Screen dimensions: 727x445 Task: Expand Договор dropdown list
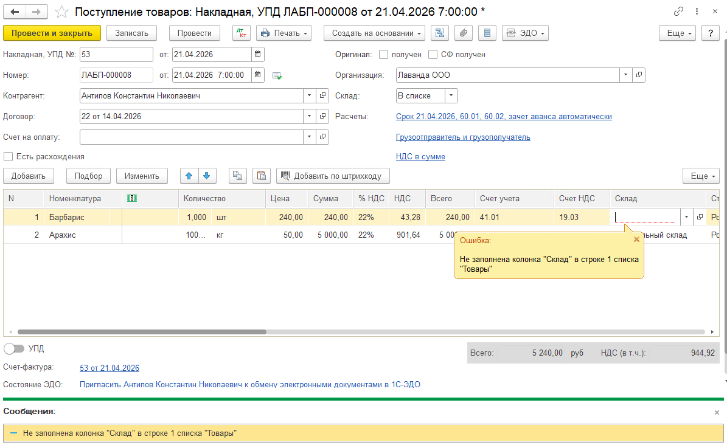[x=310, y=116]
